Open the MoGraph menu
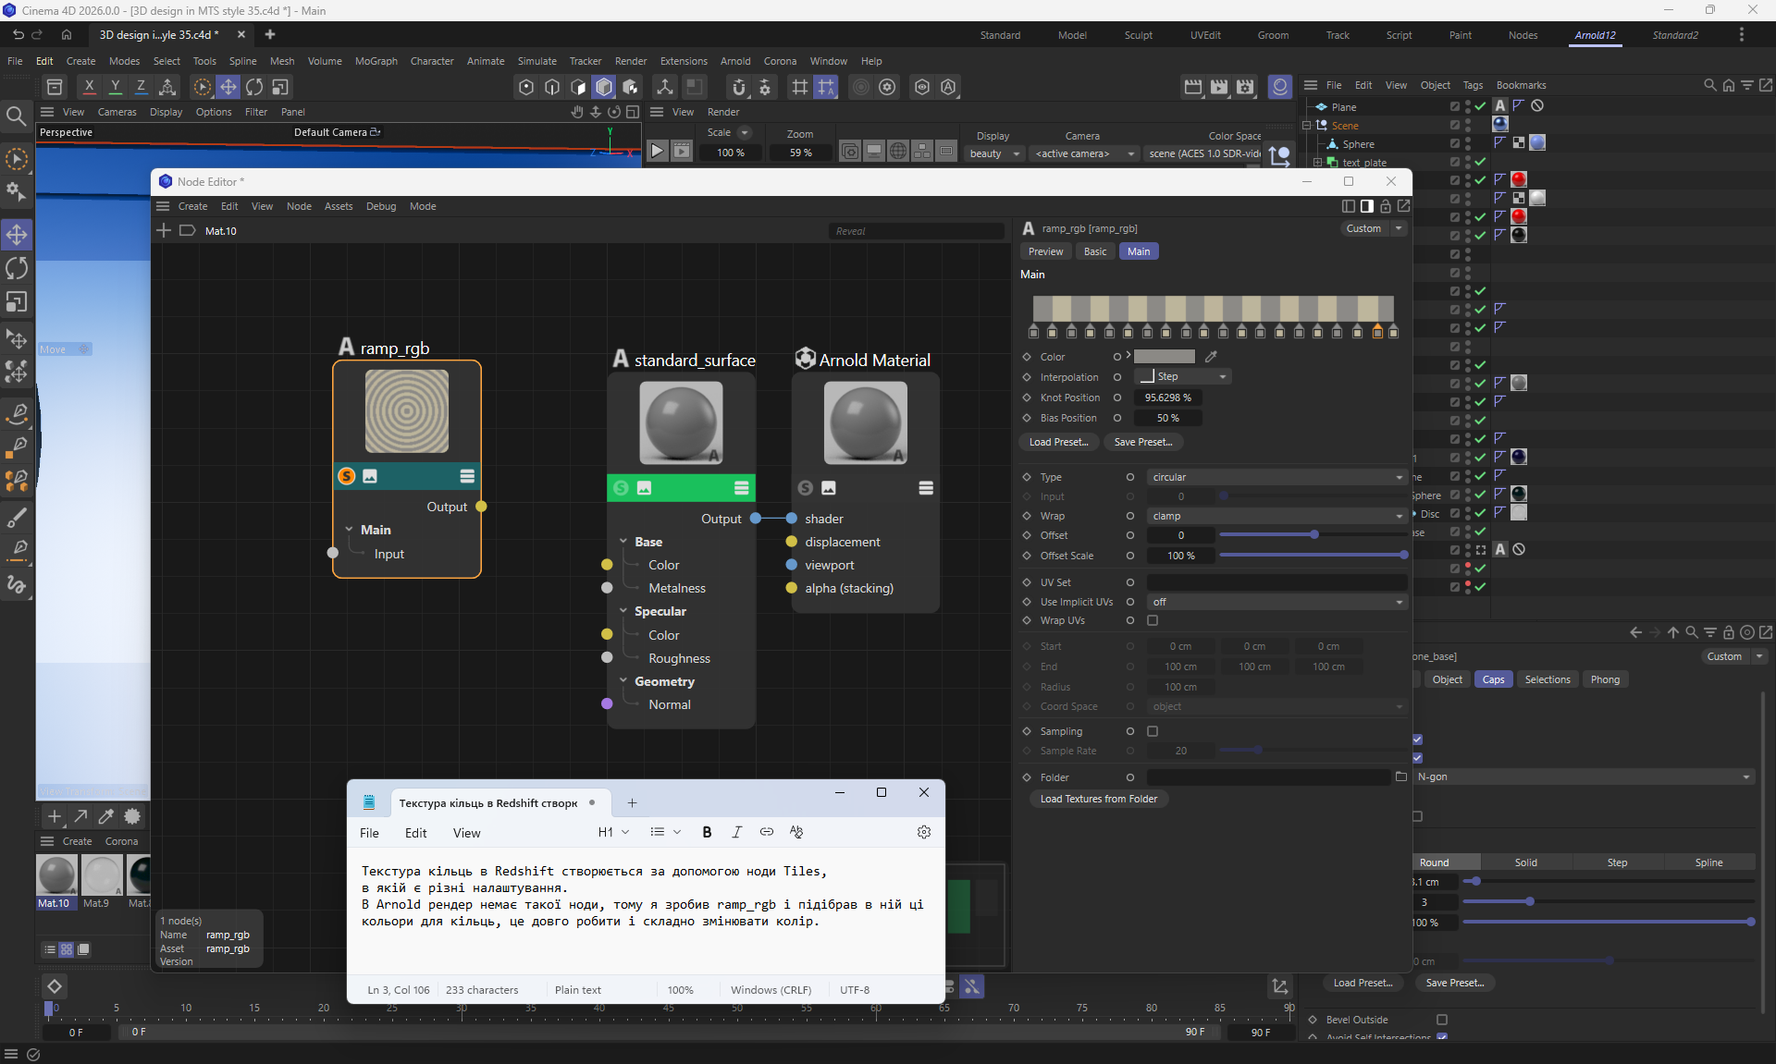The image size is (1776, 1064). 376,61
